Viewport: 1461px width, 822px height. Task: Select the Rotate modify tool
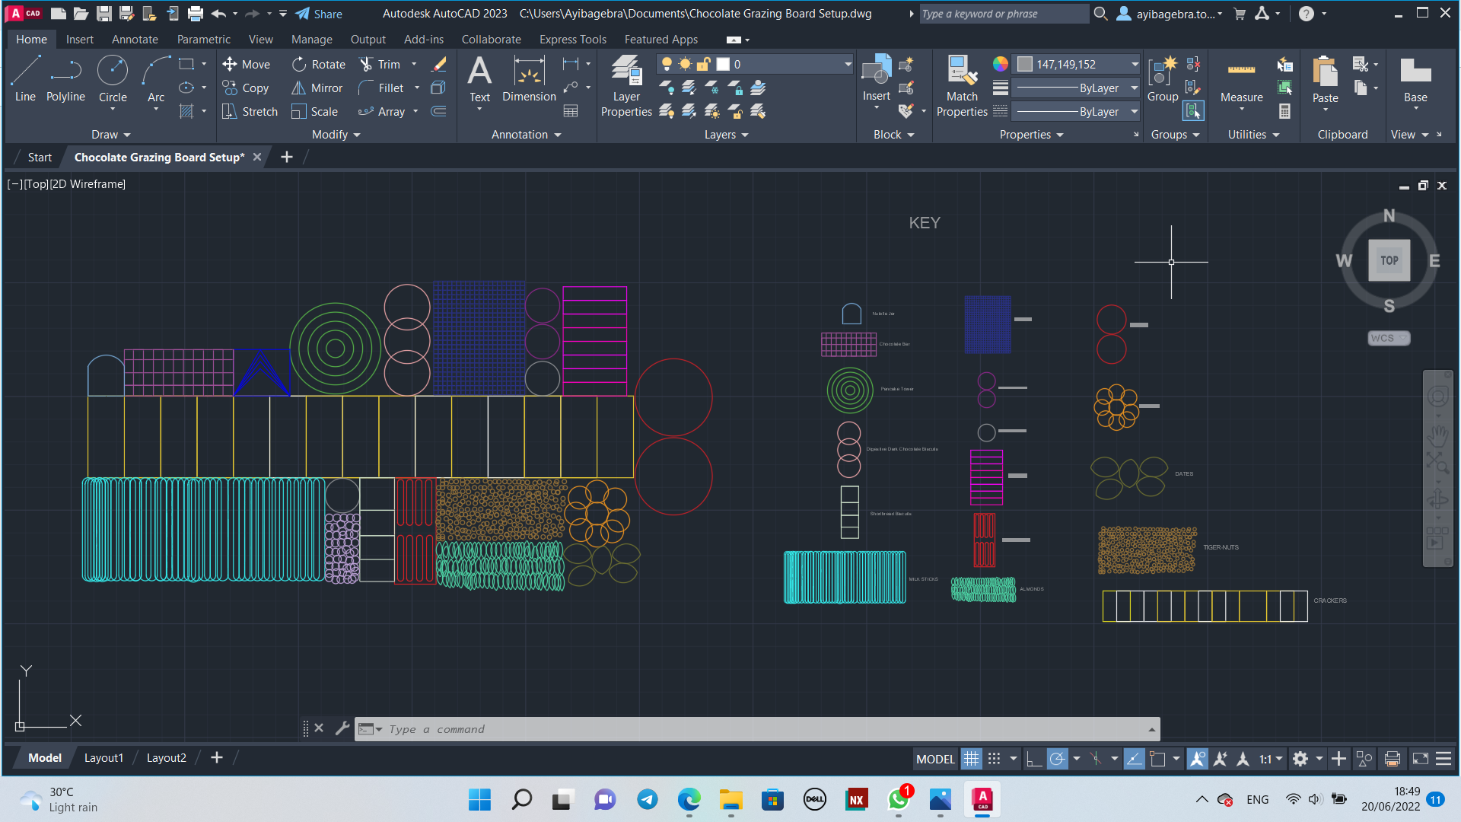click(318, 63)
